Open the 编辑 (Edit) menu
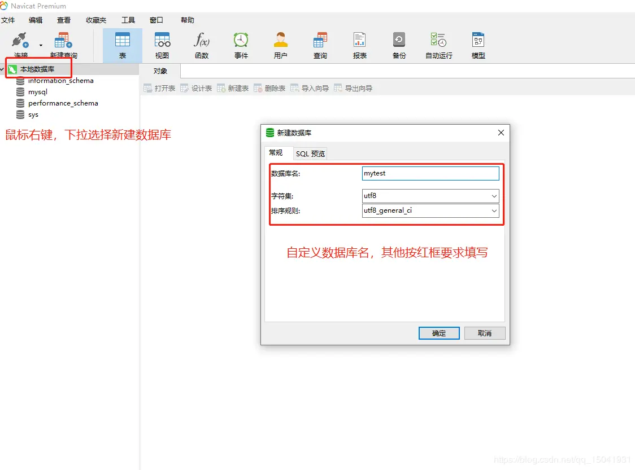This screenshot has width=635, height=470. point(36,20)
